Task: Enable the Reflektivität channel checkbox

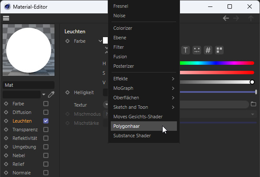Action: pyautogui.click(x=46, y=138)
